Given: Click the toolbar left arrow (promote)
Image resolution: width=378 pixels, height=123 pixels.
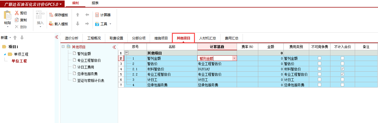Looking at the screenshot, I should click(87, 15).
